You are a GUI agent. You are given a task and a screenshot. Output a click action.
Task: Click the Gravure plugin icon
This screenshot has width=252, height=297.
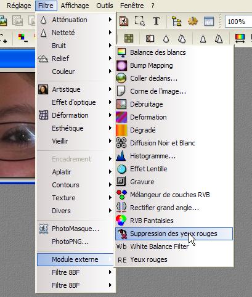point(121,182)
